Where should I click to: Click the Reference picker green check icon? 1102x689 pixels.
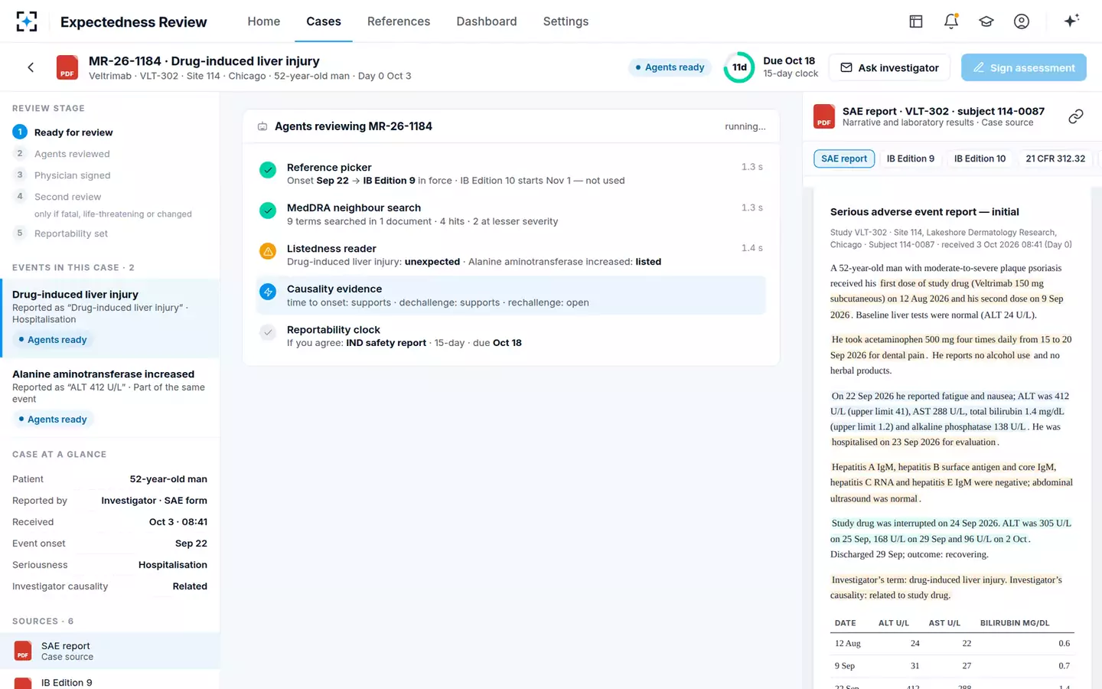(268, 170)
